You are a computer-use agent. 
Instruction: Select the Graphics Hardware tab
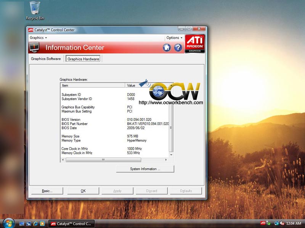point(83,59)
